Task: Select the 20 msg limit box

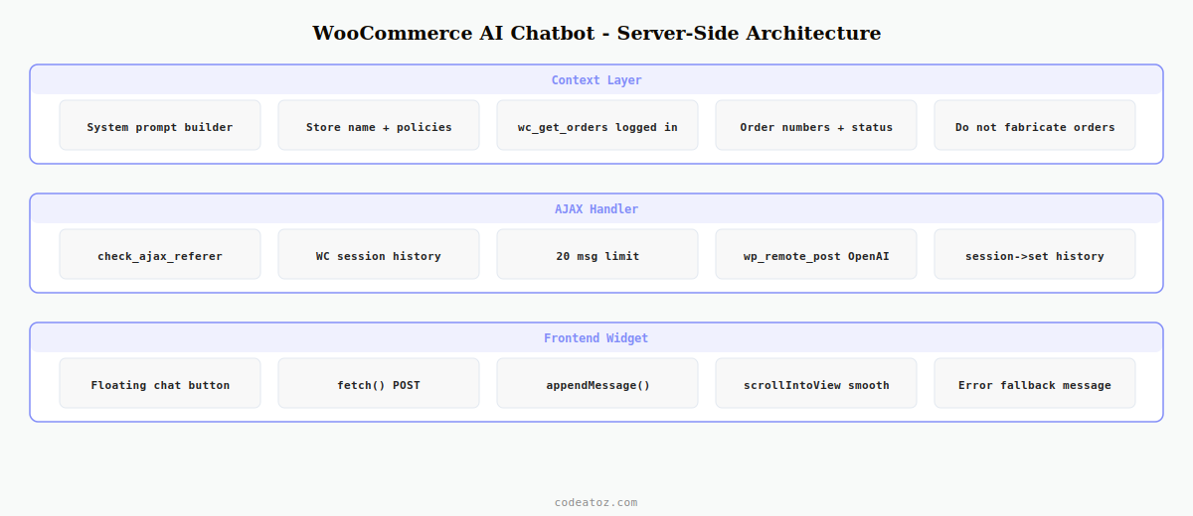Action: pos(597,254)
